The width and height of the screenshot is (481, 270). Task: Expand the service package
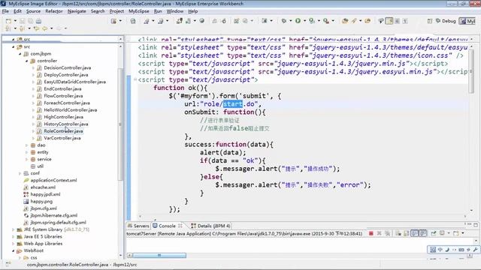pos(27,159)
